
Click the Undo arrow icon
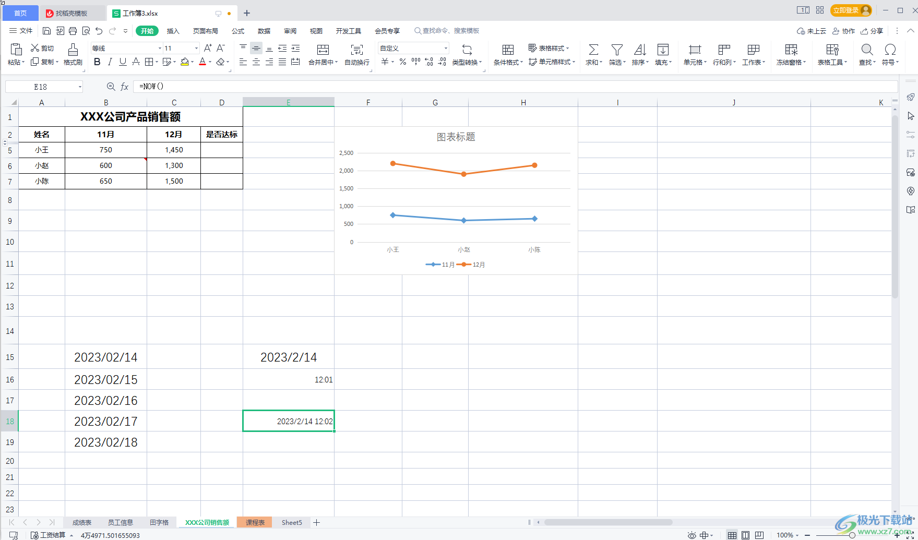pyautogui.click(x=99, y=31)
